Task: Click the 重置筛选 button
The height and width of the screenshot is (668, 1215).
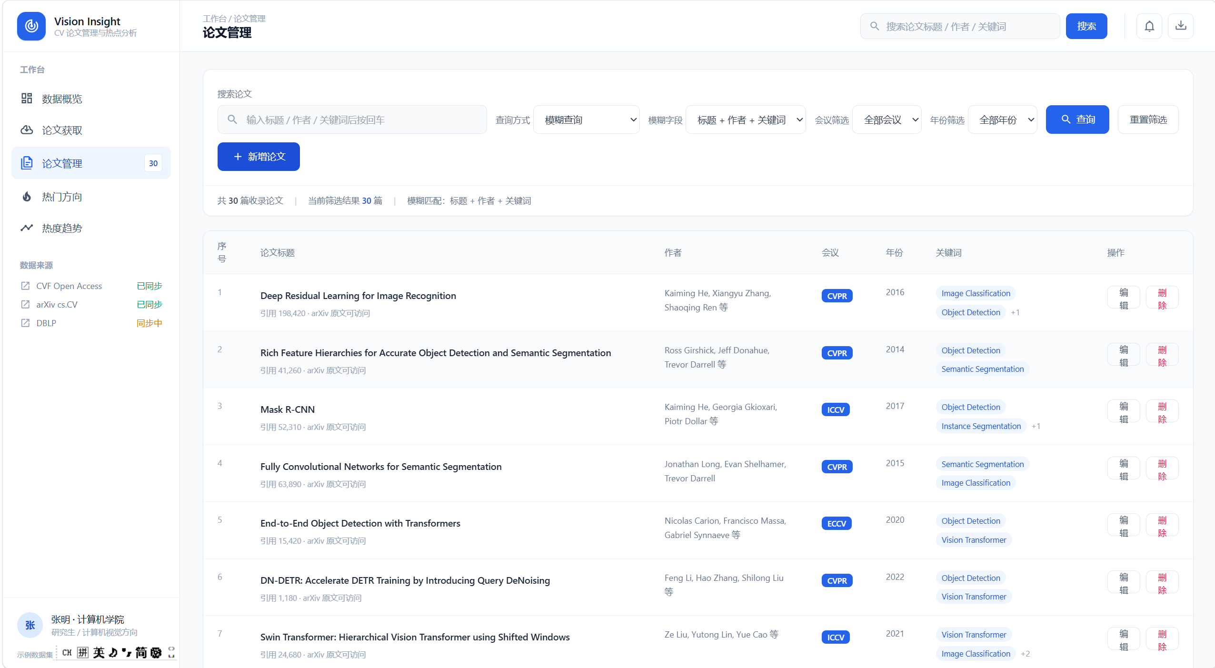Action: tap(1148, 120)
